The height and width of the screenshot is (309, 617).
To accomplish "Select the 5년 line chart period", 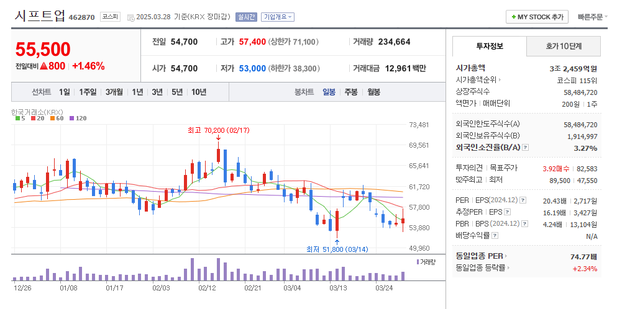I will coord(177,92).
